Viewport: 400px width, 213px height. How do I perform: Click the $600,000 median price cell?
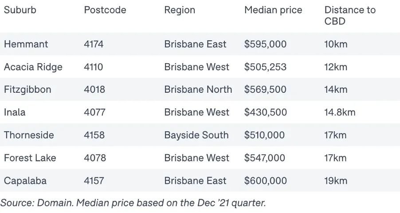click(x=266, y=181)
